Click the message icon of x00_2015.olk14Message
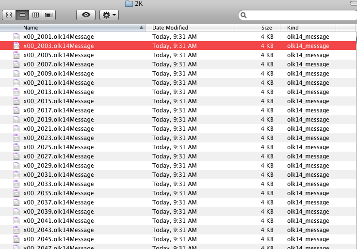Screen dimensions: 357x249 tap(16, 101)
